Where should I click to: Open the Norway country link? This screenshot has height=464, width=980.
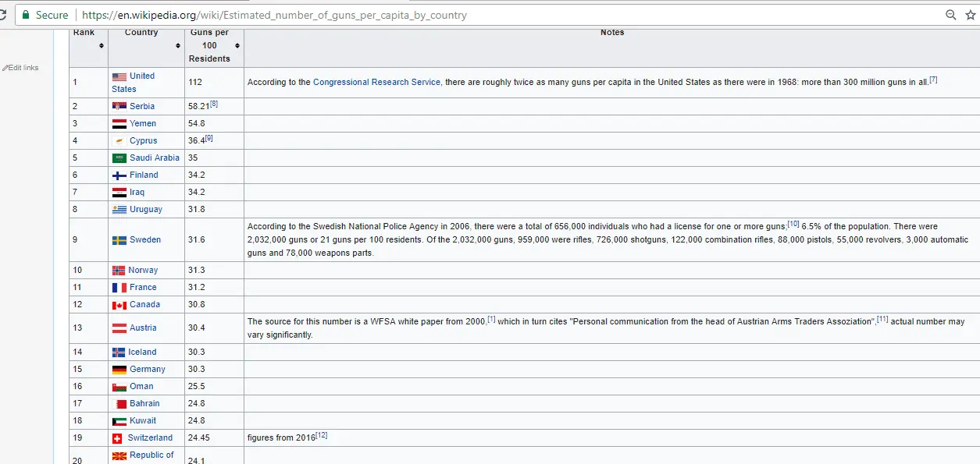click(143, 271)
